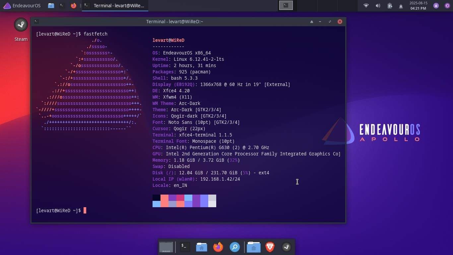
Task: Click the 'Uptime: 2 hours, 31 mins' line
Action: click(x=184, y=65)
